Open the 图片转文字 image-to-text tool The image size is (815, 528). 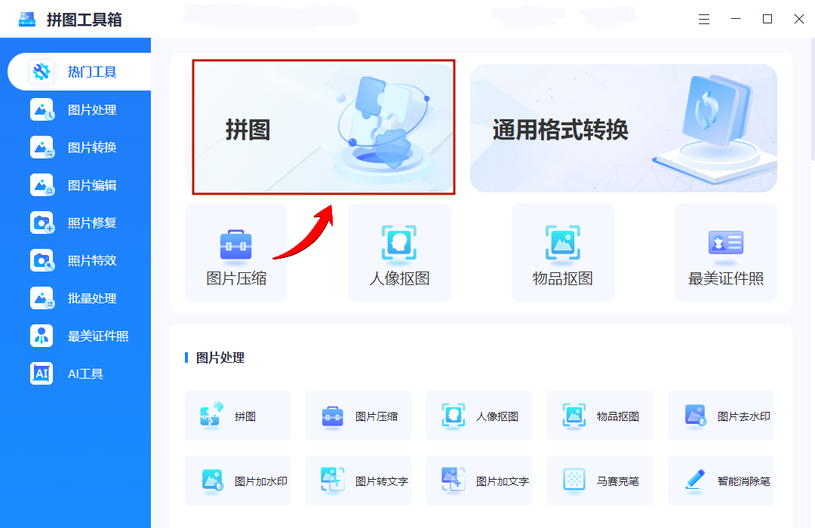coord(358,480)
